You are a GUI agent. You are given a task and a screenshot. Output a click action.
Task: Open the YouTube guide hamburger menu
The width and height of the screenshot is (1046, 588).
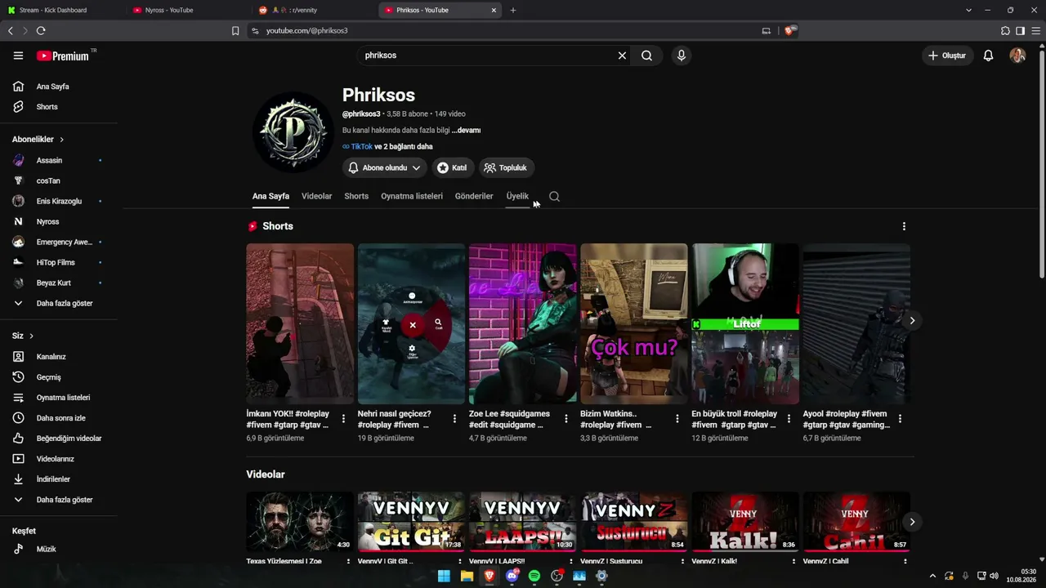18,56
